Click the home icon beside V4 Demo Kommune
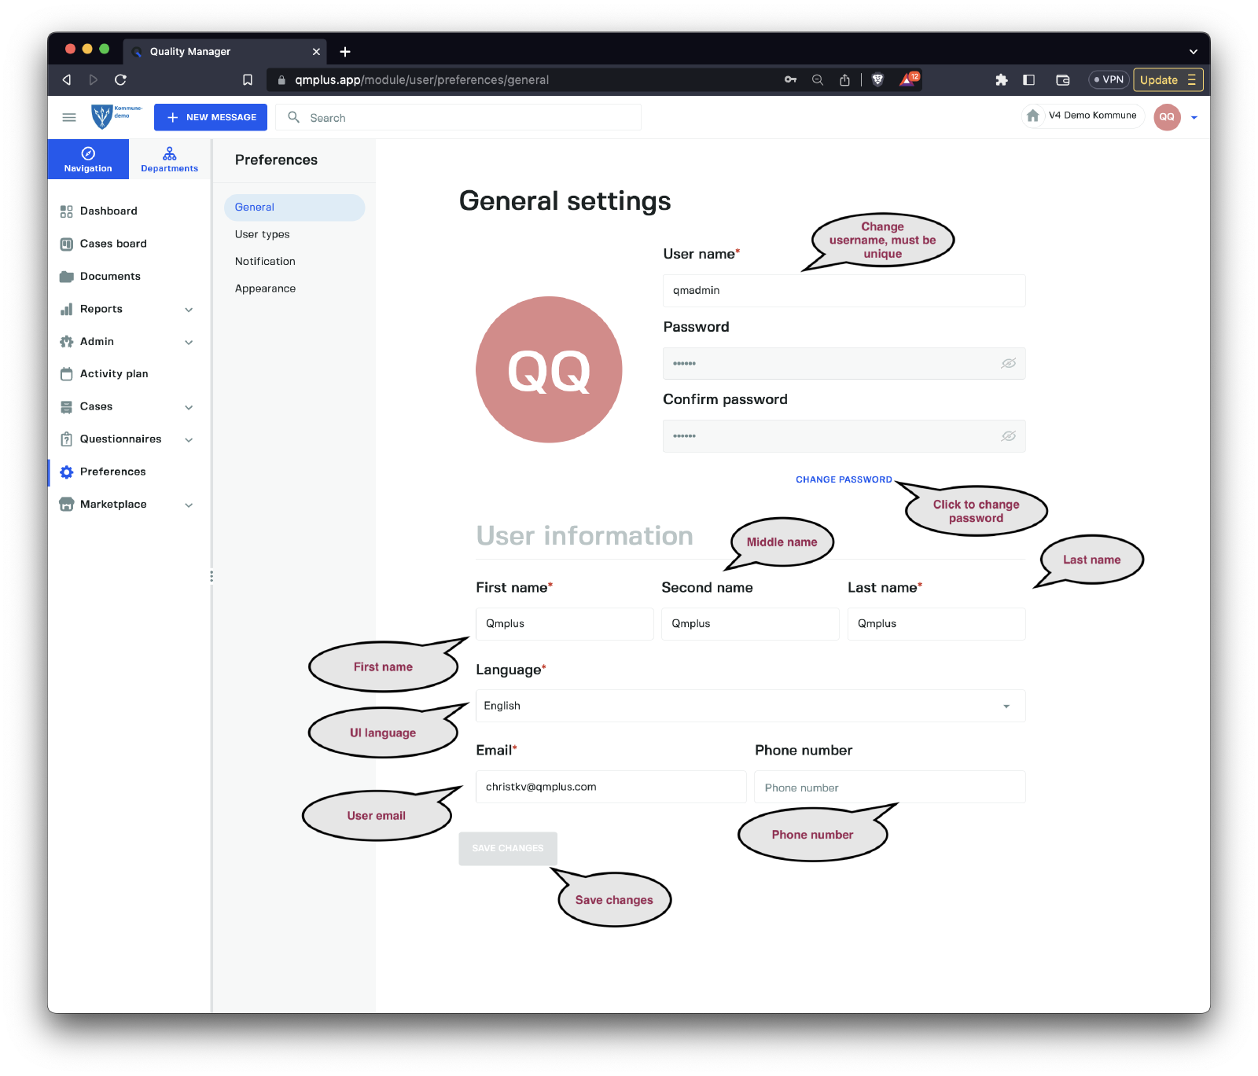Image resolution: width=1258 pixels, height=1076 pixels. (x=1033, y=116)
